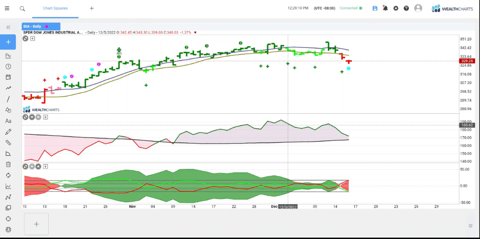Select the angle measurement tool
Viewport: 480px width, 239px height.
tap(8, 153)
